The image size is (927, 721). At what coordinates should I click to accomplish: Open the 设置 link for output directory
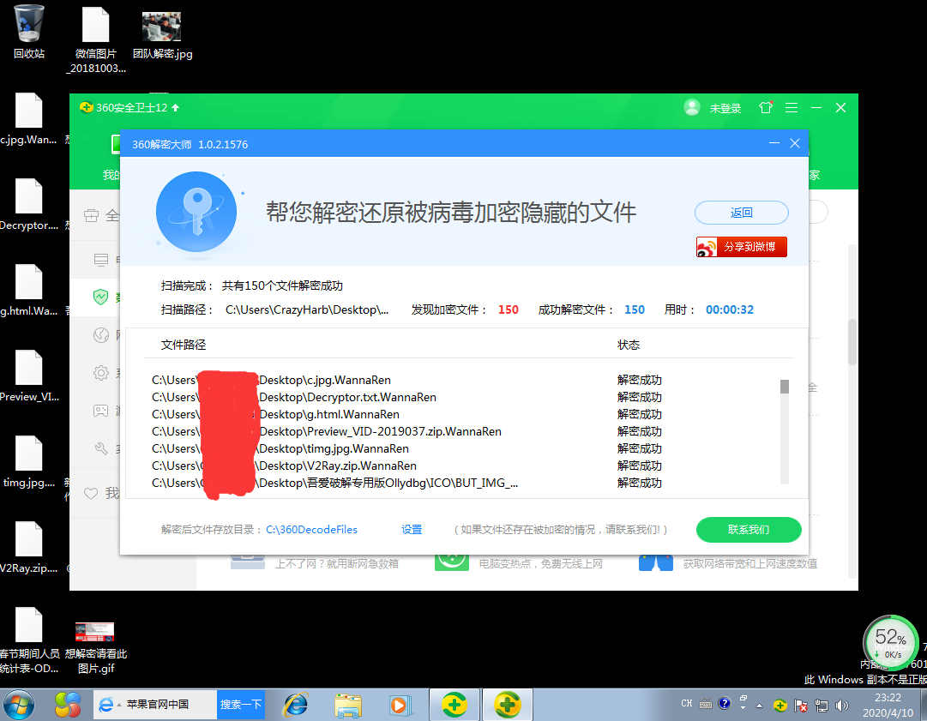[x=412, y=530]
